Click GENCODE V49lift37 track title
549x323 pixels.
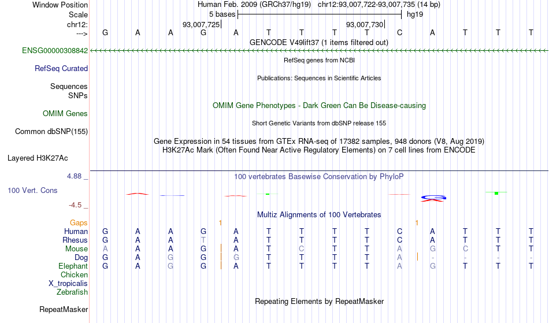click(x=318, y=43)
